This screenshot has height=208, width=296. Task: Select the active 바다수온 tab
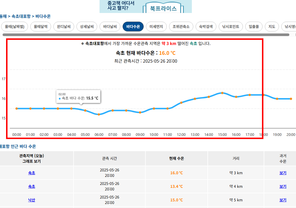click(133, 27)
